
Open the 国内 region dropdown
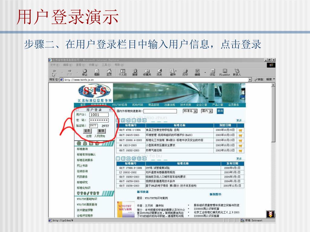click(x=211, y=111)
